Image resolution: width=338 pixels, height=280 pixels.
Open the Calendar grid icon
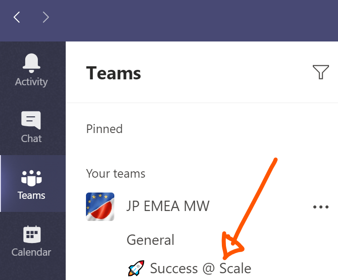[31, 234]
